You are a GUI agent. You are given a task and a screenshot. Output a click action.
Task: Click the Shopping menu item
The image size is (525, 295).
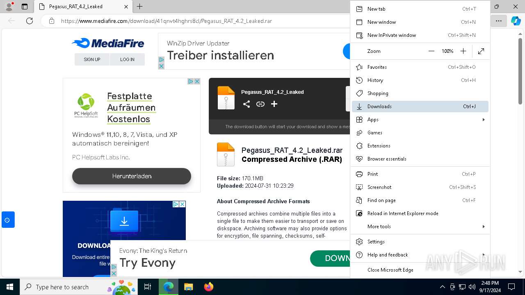click(x=420, y=93)
